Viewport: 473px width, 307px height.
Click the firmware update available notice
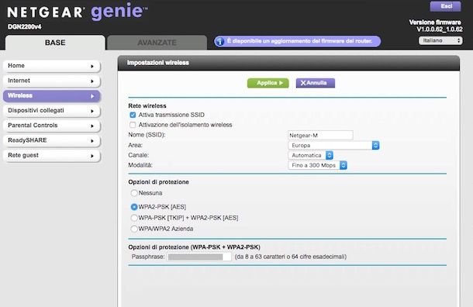click(x=298, y=41)
